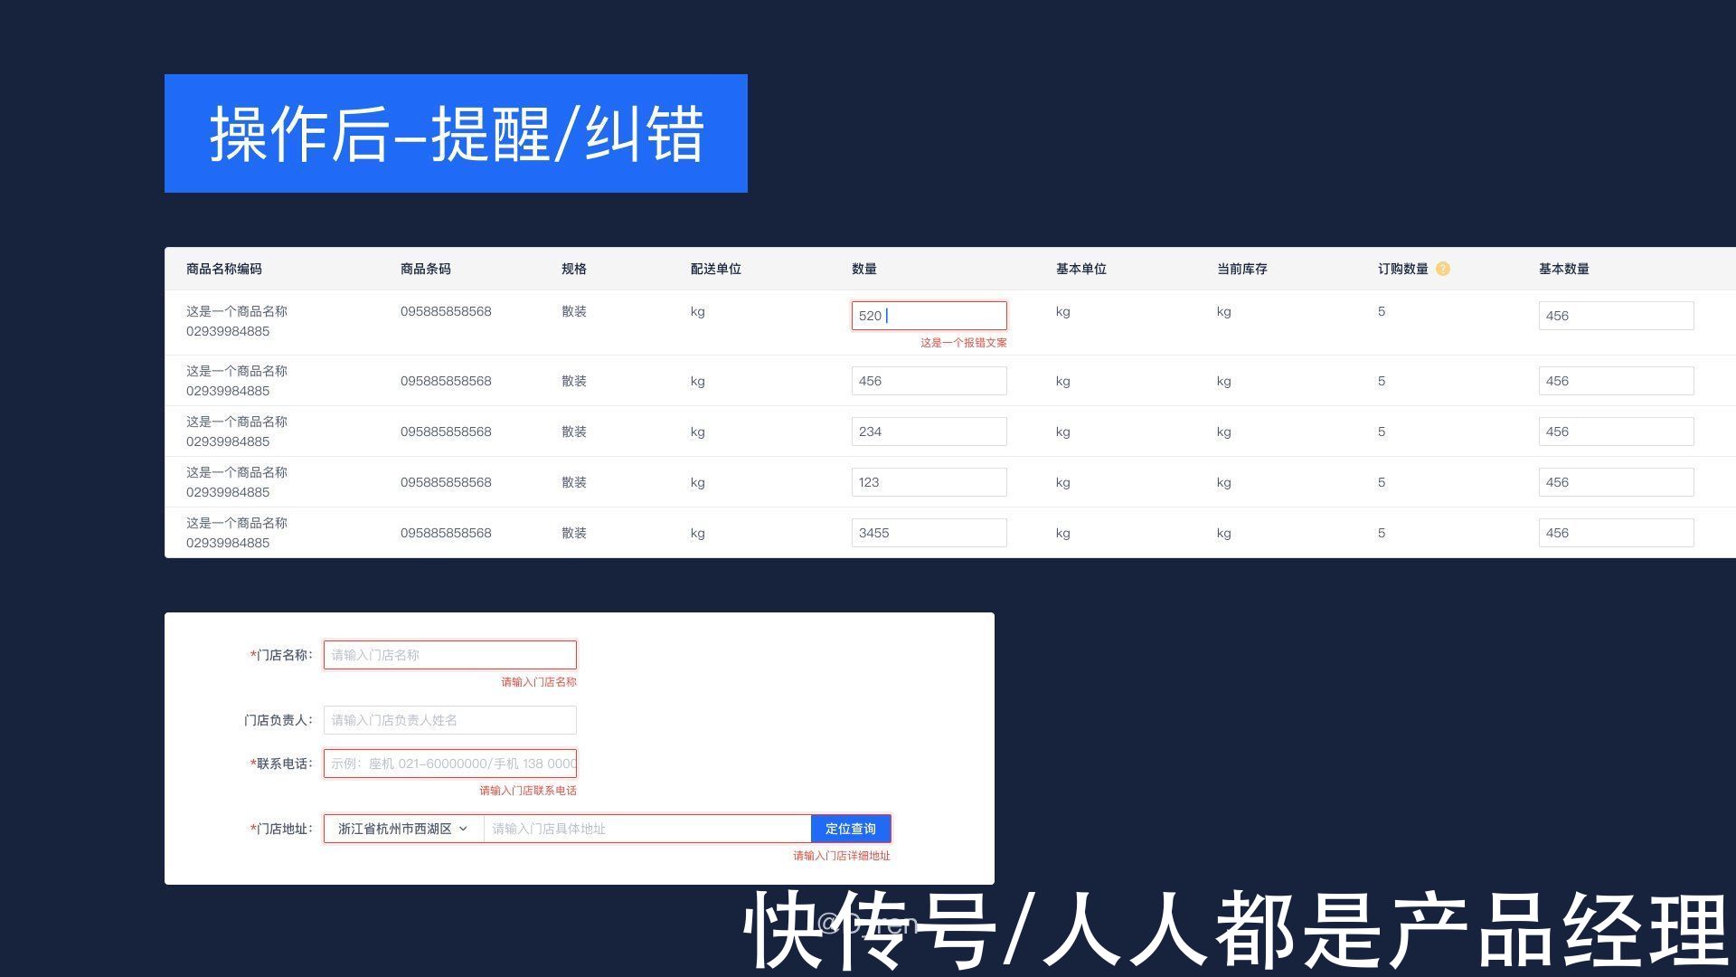Focus the 门店名称 input field

pos(450,655)
